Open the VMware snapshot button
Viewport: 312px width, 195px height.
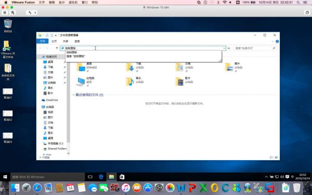(x=12, y=12)
